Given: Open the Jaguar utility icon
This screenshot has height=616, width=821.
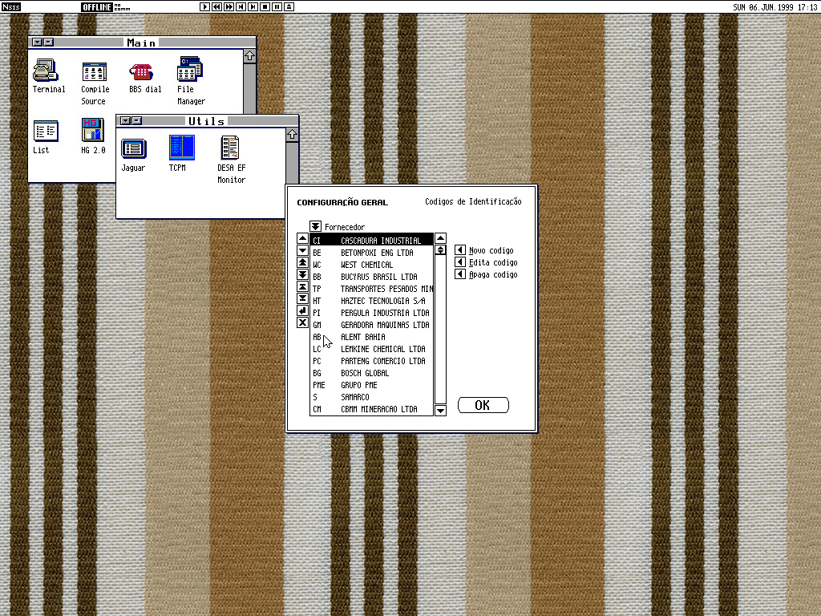Looking at the screenshot, I should (x=133, y=148).
